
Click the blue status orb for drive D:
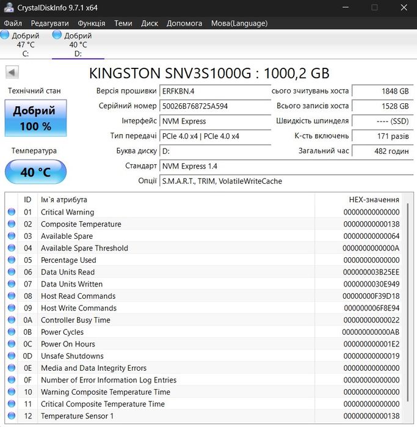[x=57, y=35]
